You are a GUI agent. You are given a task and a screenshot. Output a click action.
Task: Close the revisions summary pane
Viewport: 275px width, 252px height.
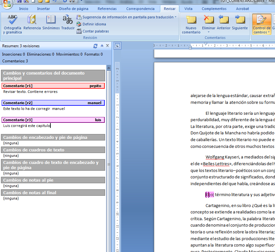[x=107, y=46]
